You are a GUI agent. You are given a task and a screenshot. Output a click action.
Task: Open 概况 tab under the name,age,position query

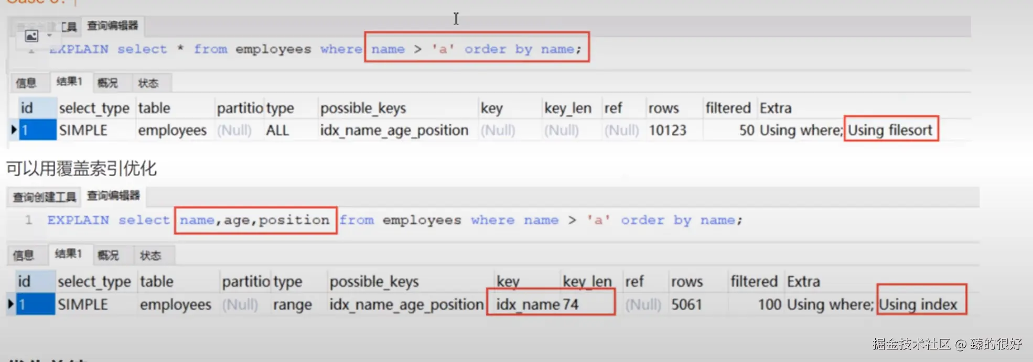[x=108, y=255]
